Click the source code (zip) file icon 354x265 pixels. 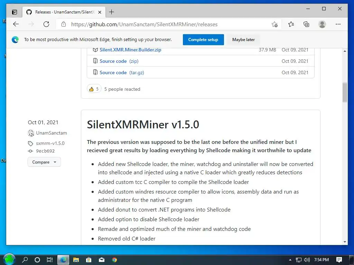tap(95, 61)
